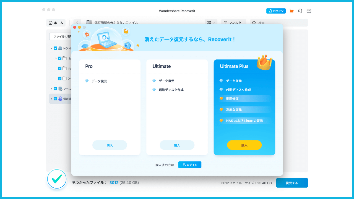Toggle the NO NA… drive checkbox
The height and width of the screenshot is (199, 354).
tap(55, 48)
